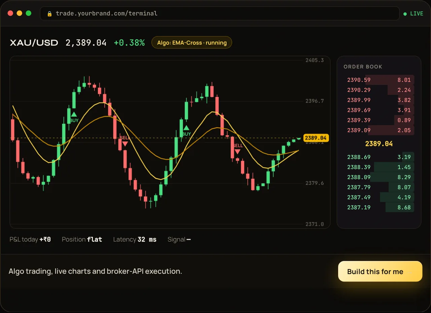Click the 2,389.04 headline price

coord(86,43)
